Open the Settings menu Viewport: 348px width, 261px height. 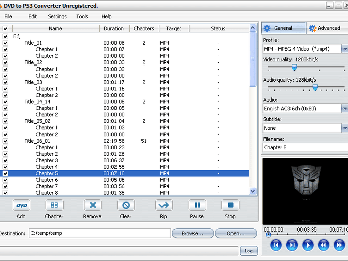(x=57, y=17)
